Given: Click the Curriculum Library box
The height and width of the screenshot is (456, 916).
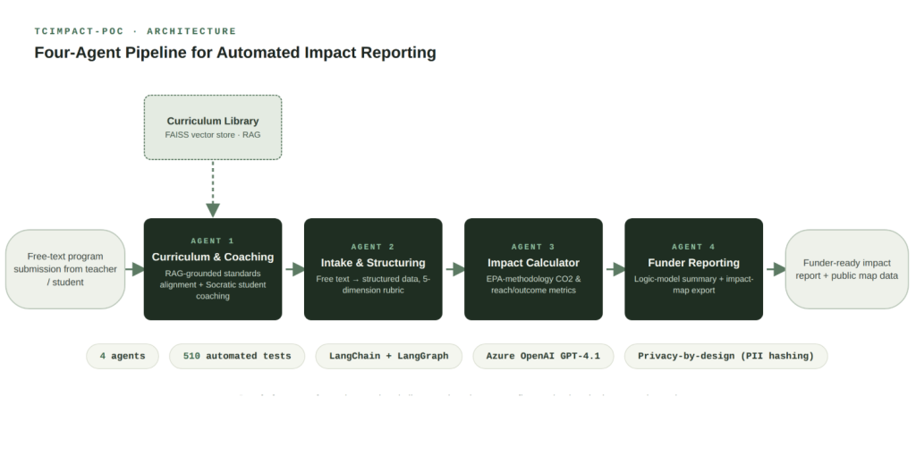Looking at the screenshot, I should tap(213, 127).
